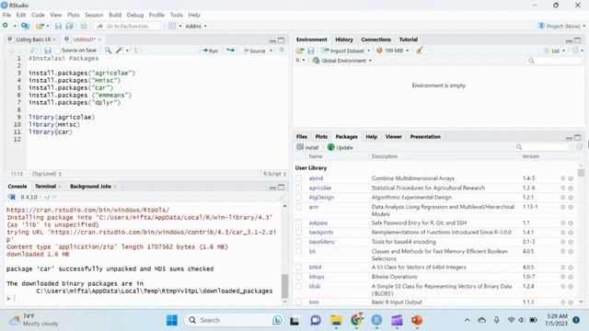Open the R Script file type selector

coord(274,174)
